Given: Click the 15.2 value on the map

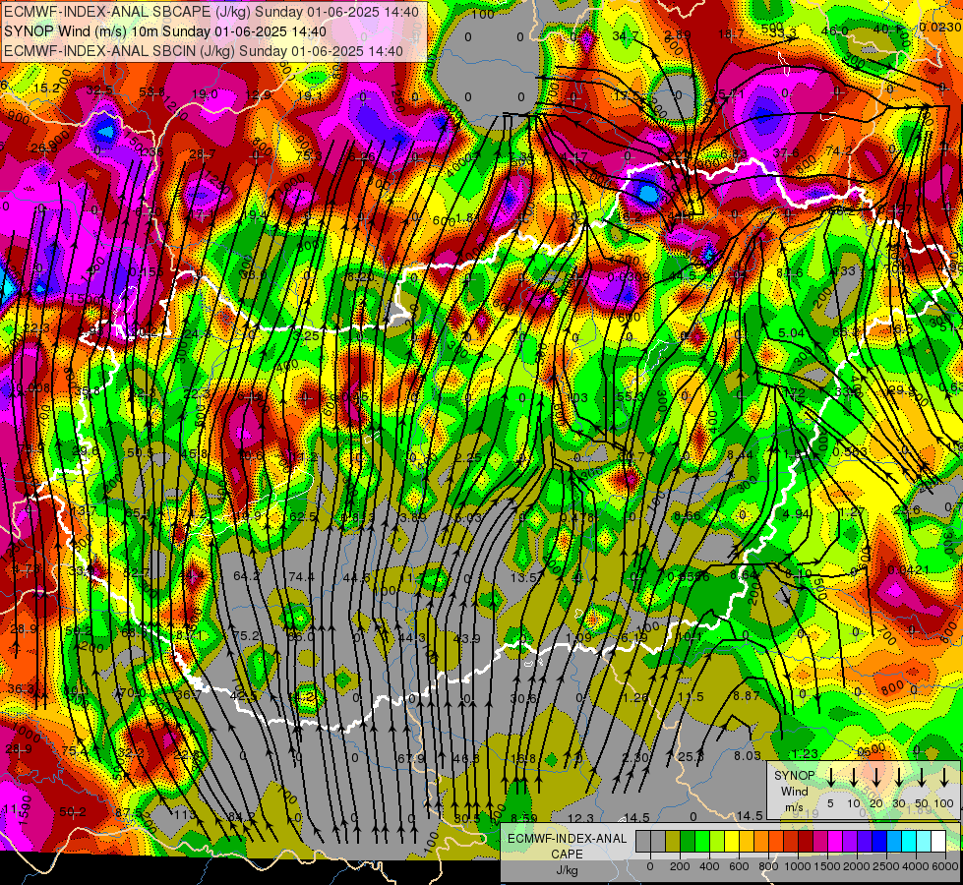Looking at the screenshot, I should tap(46, 88).
